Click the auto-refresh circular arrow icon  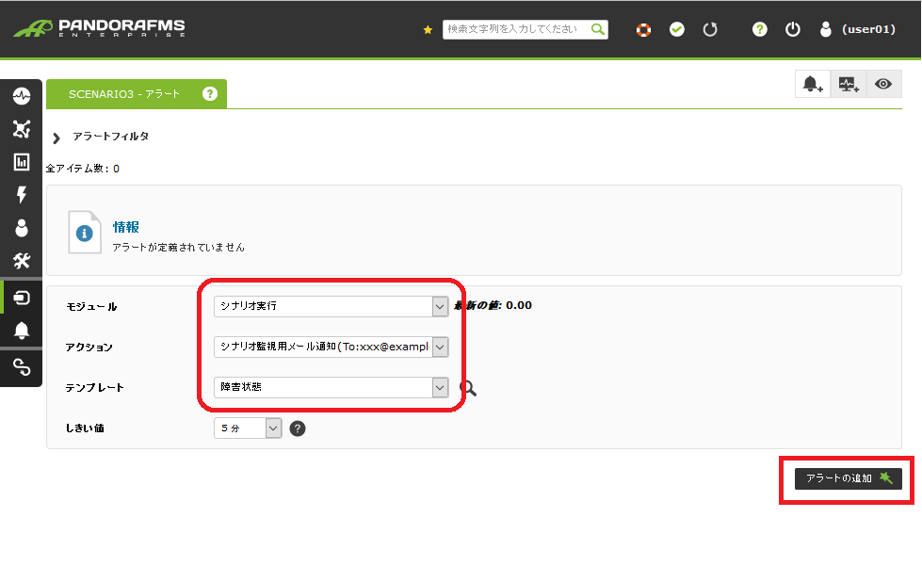tap(710, 29)
